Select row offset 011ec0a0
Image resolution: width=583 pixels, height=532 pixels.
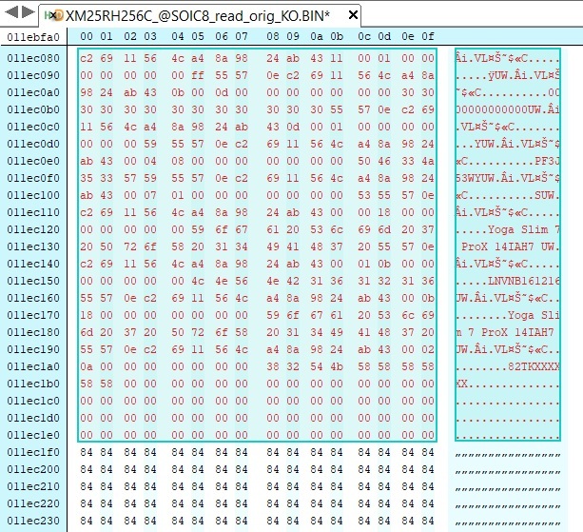(x=33, y=92)
